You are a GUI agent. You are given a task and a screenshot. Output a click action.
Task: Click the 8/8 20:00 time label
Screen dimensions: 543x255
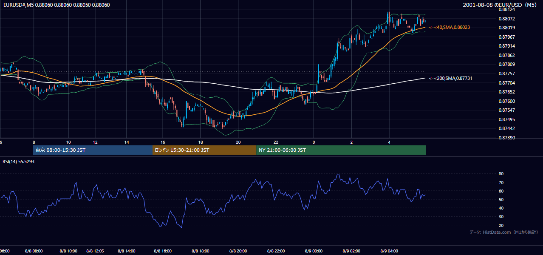(238, 251)
